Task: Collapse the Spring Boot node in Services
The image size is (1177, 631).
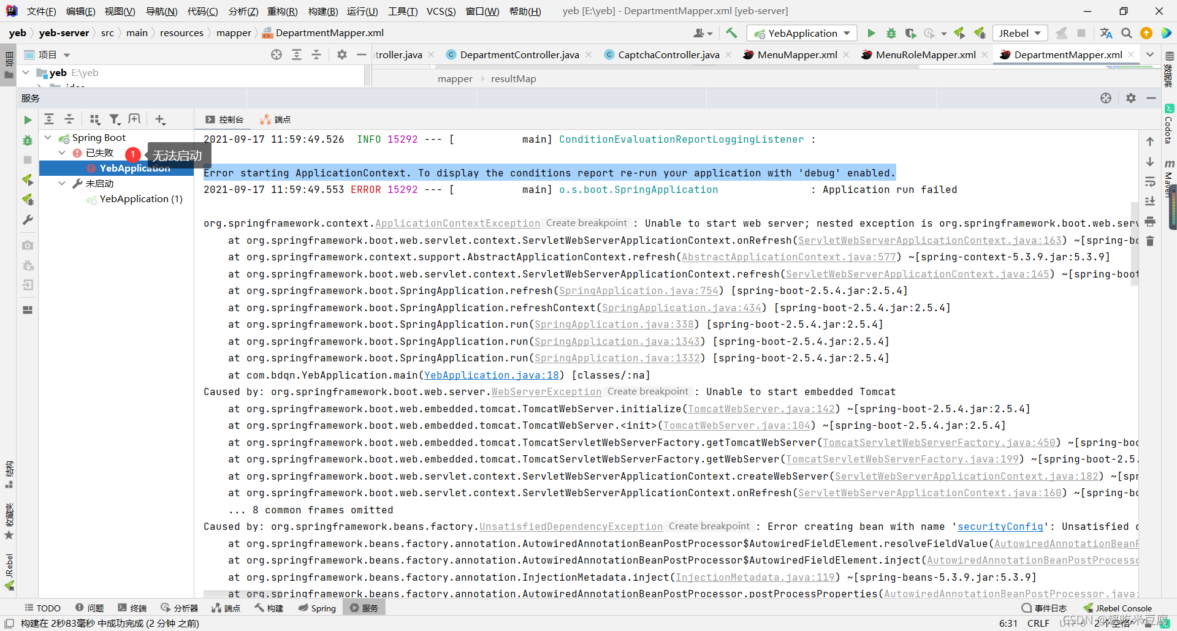Action: [48, 137]
